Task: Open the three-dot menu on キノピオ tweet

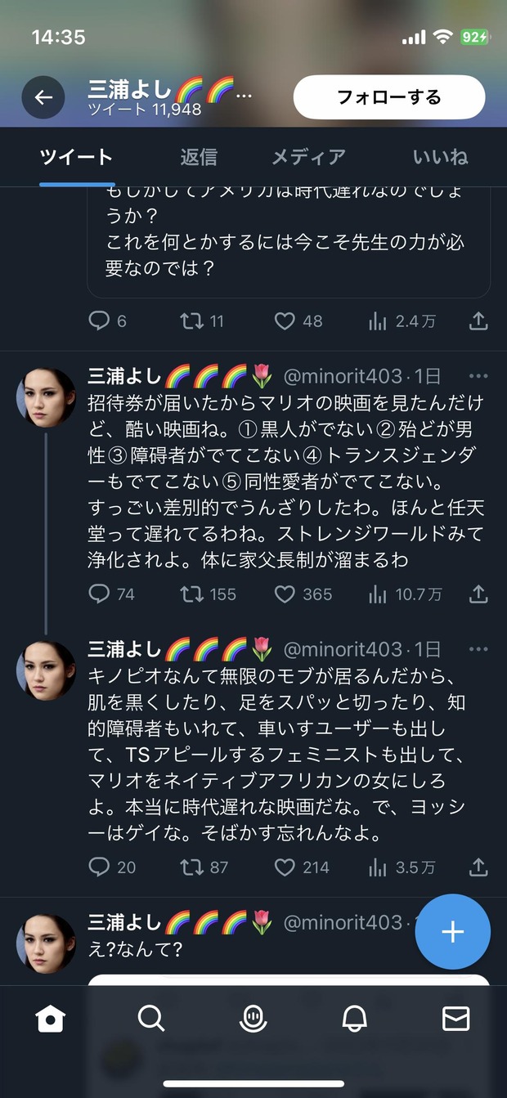Action: [478, 649]
